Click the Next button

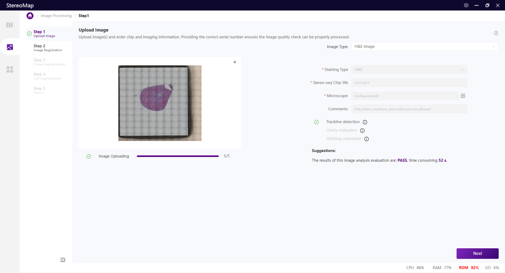[477, 254]
